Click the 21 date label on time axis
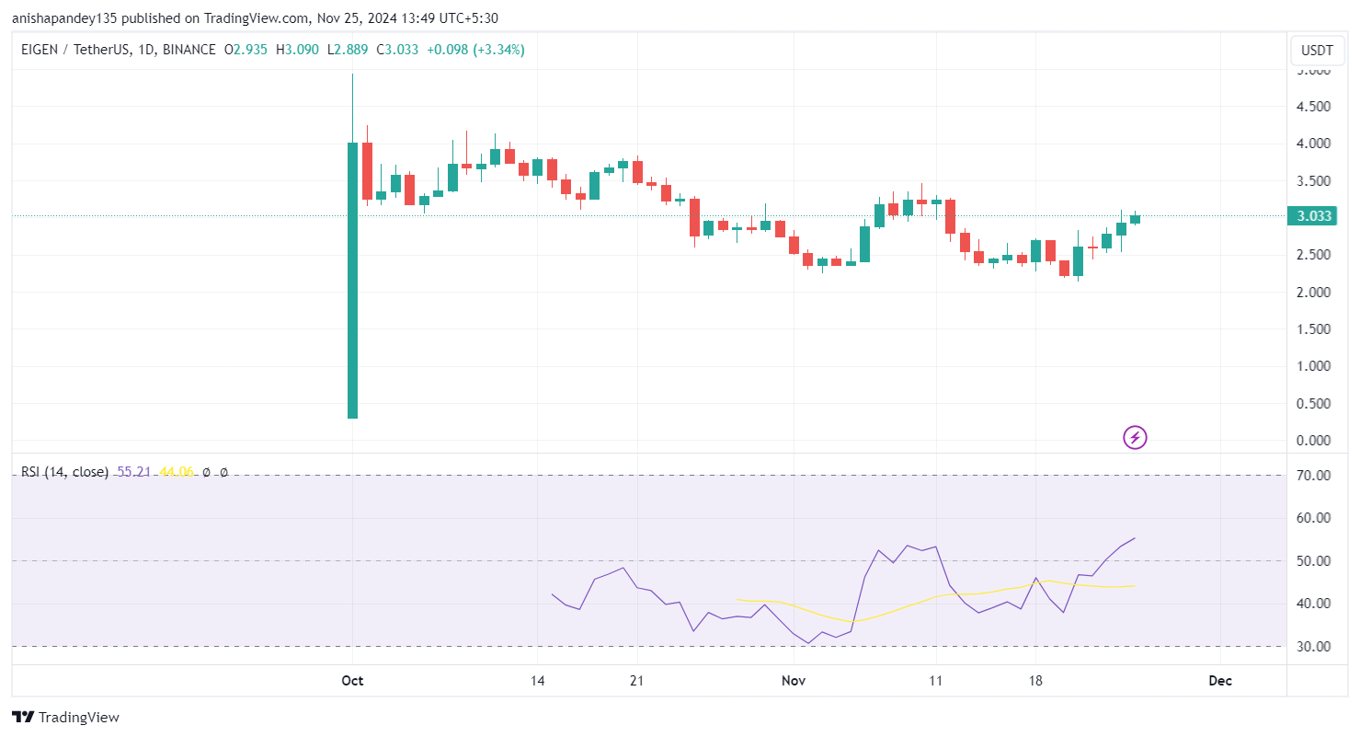 tap(636, 681)
